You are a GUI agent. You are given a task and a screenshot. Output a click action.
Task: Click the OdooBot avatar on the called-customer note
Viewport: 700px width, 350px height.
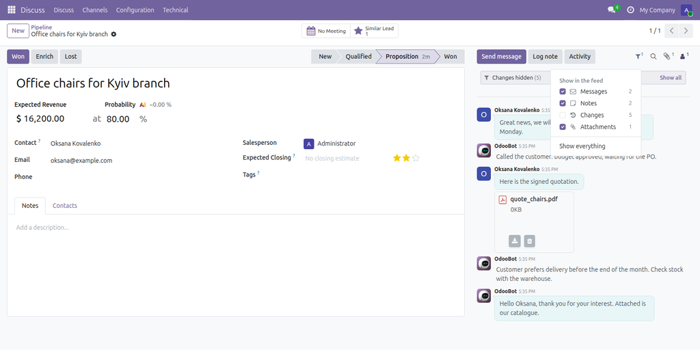(x=484, y=150)
